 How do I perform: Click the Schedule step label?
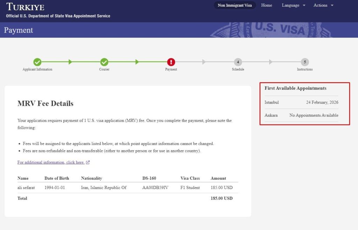[238, 69]
